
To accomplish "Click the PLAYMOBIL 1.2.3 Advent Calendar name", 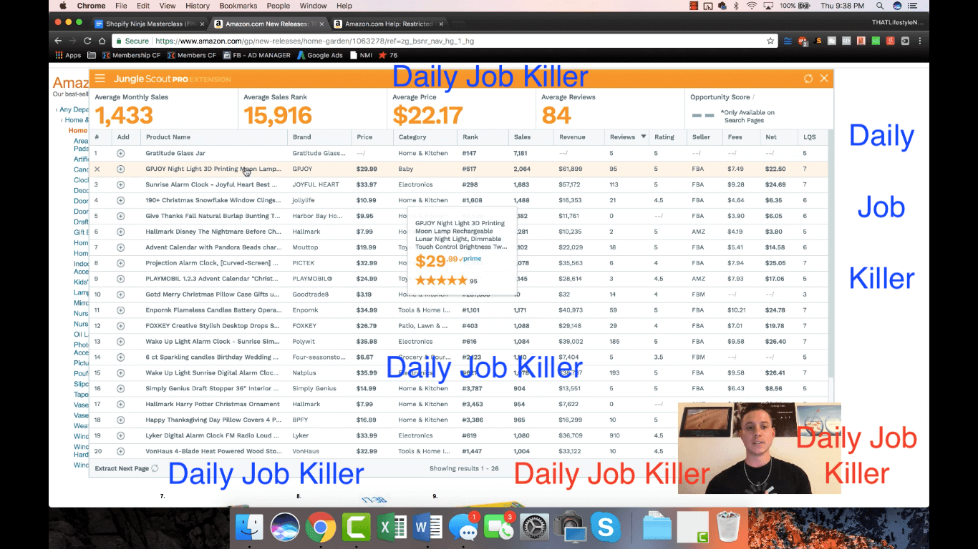I will tap(213, 279).
